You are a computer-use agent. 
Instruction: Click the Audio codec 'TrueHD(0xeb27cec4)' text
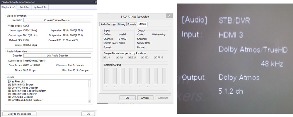[x=34, y=61]
